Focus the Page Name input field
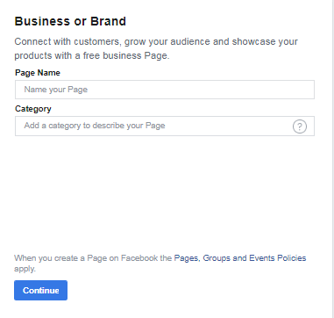The width and height of the screenshot is (334, 318). click(165, 90)
